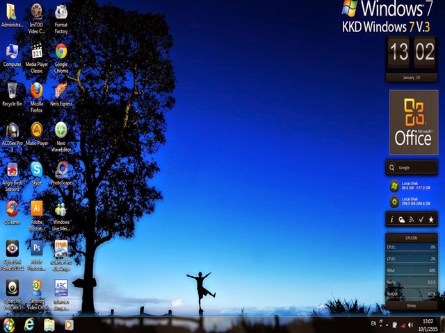Click the Microsoft Office widget tile
The height and width of the screenshot is (333, 445).
click(414, 122)
